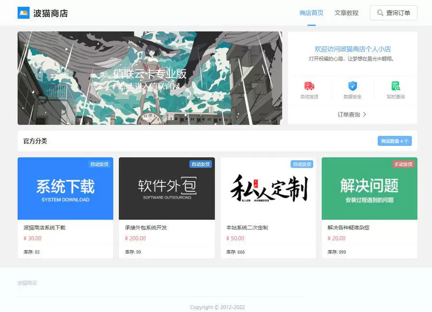Click the Copyright © 2012-2022 text
Image resolution: width=432 pixels, height=312 pixels.
[x=217, y=307]
